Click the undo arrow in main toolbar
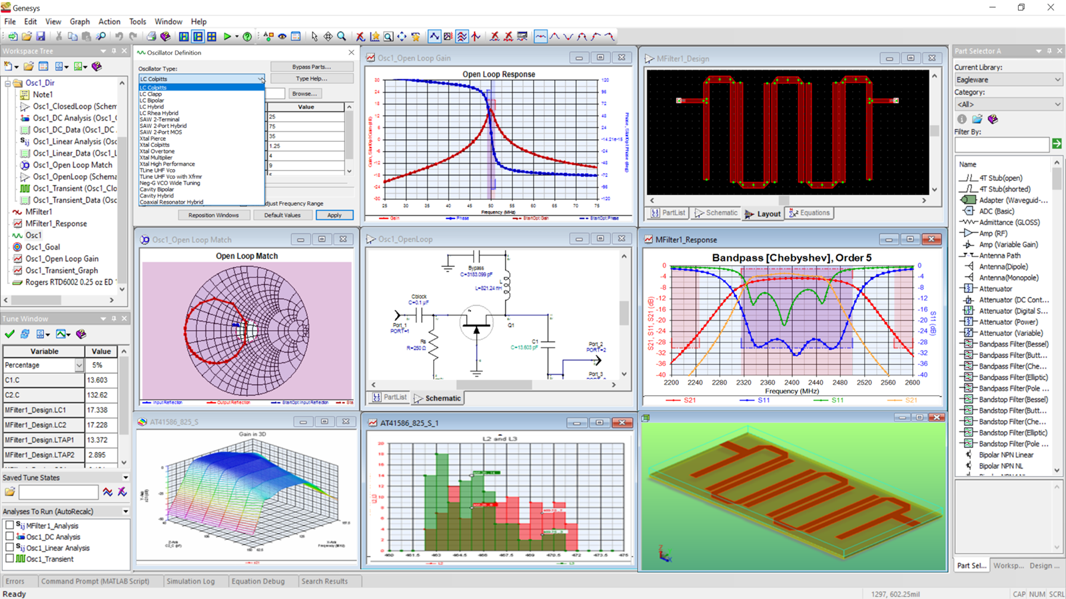The image size is (1066, 599). coord(119,37)
